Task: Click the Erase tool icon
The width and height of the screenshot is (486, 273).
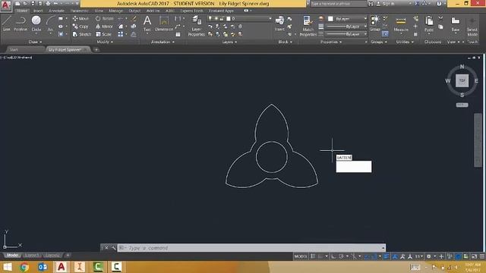Action: (x=134, y=18)
